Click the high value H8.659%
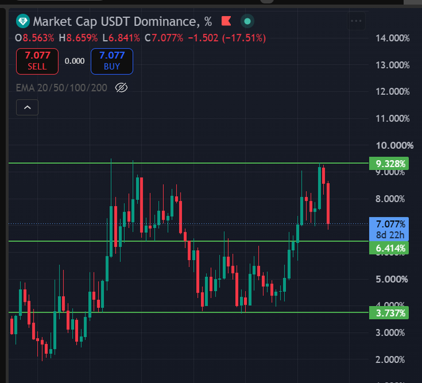This screenshot has height=383, width=422. point(78,38)
